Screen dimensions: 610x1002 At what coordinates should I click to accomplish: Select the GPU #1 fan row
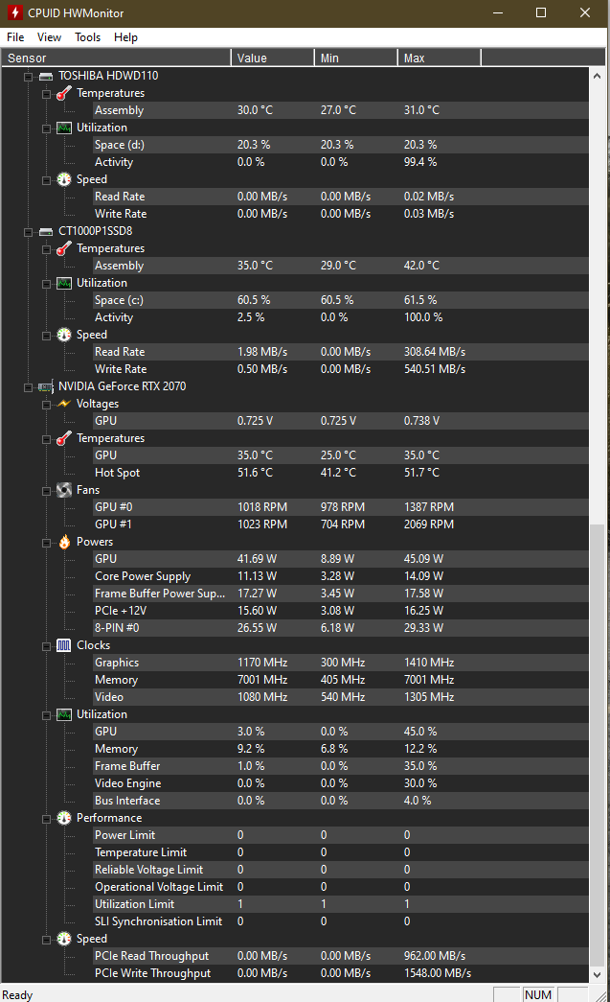pyautogui.click(x=341, y=524)
